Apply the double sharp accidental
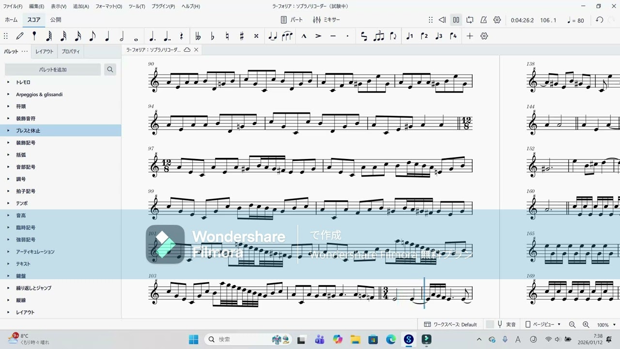620x349 pixels. [256, 36]
